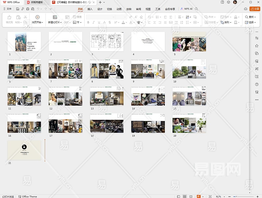The width and height of the screenshot is (262, 198).
Task: Select slide 13 thumbnail
Action: click(107, 96)
